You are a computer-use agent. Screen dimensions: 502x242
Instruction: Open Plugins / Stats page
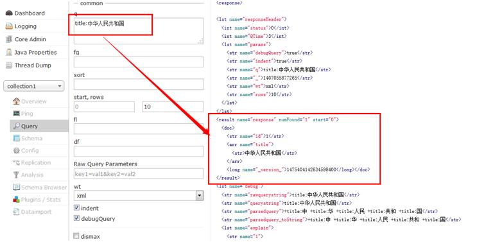(x=41, y=200)
